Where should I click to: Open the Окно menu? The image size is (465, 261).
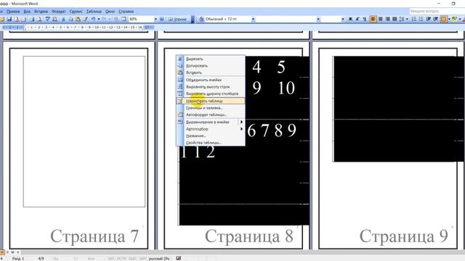pyautogui.click(x=110, y=12)
